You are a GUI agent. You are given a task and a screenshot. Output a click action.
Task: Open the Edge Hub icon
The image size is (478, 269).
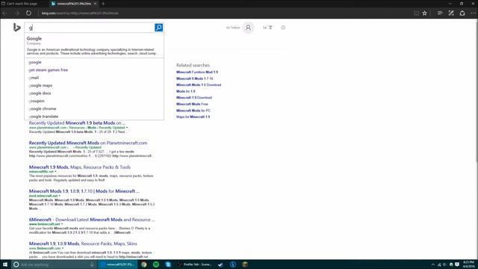(440, 13)
